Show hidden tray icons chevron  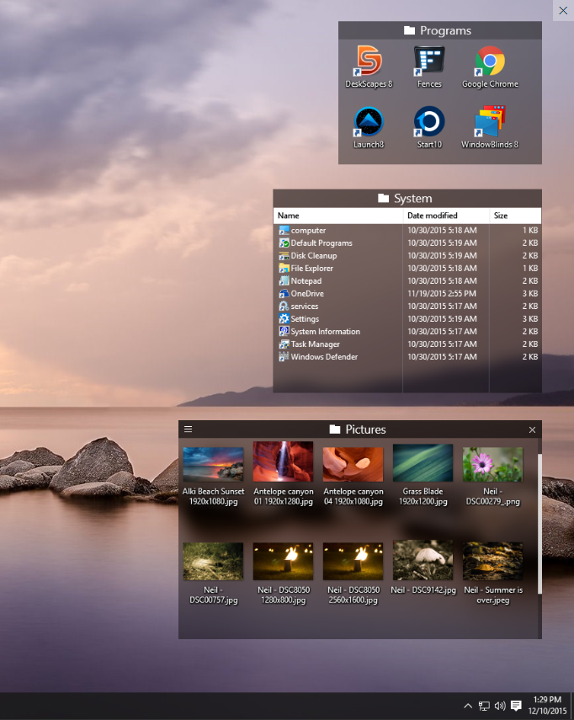[x=468, y=706]
